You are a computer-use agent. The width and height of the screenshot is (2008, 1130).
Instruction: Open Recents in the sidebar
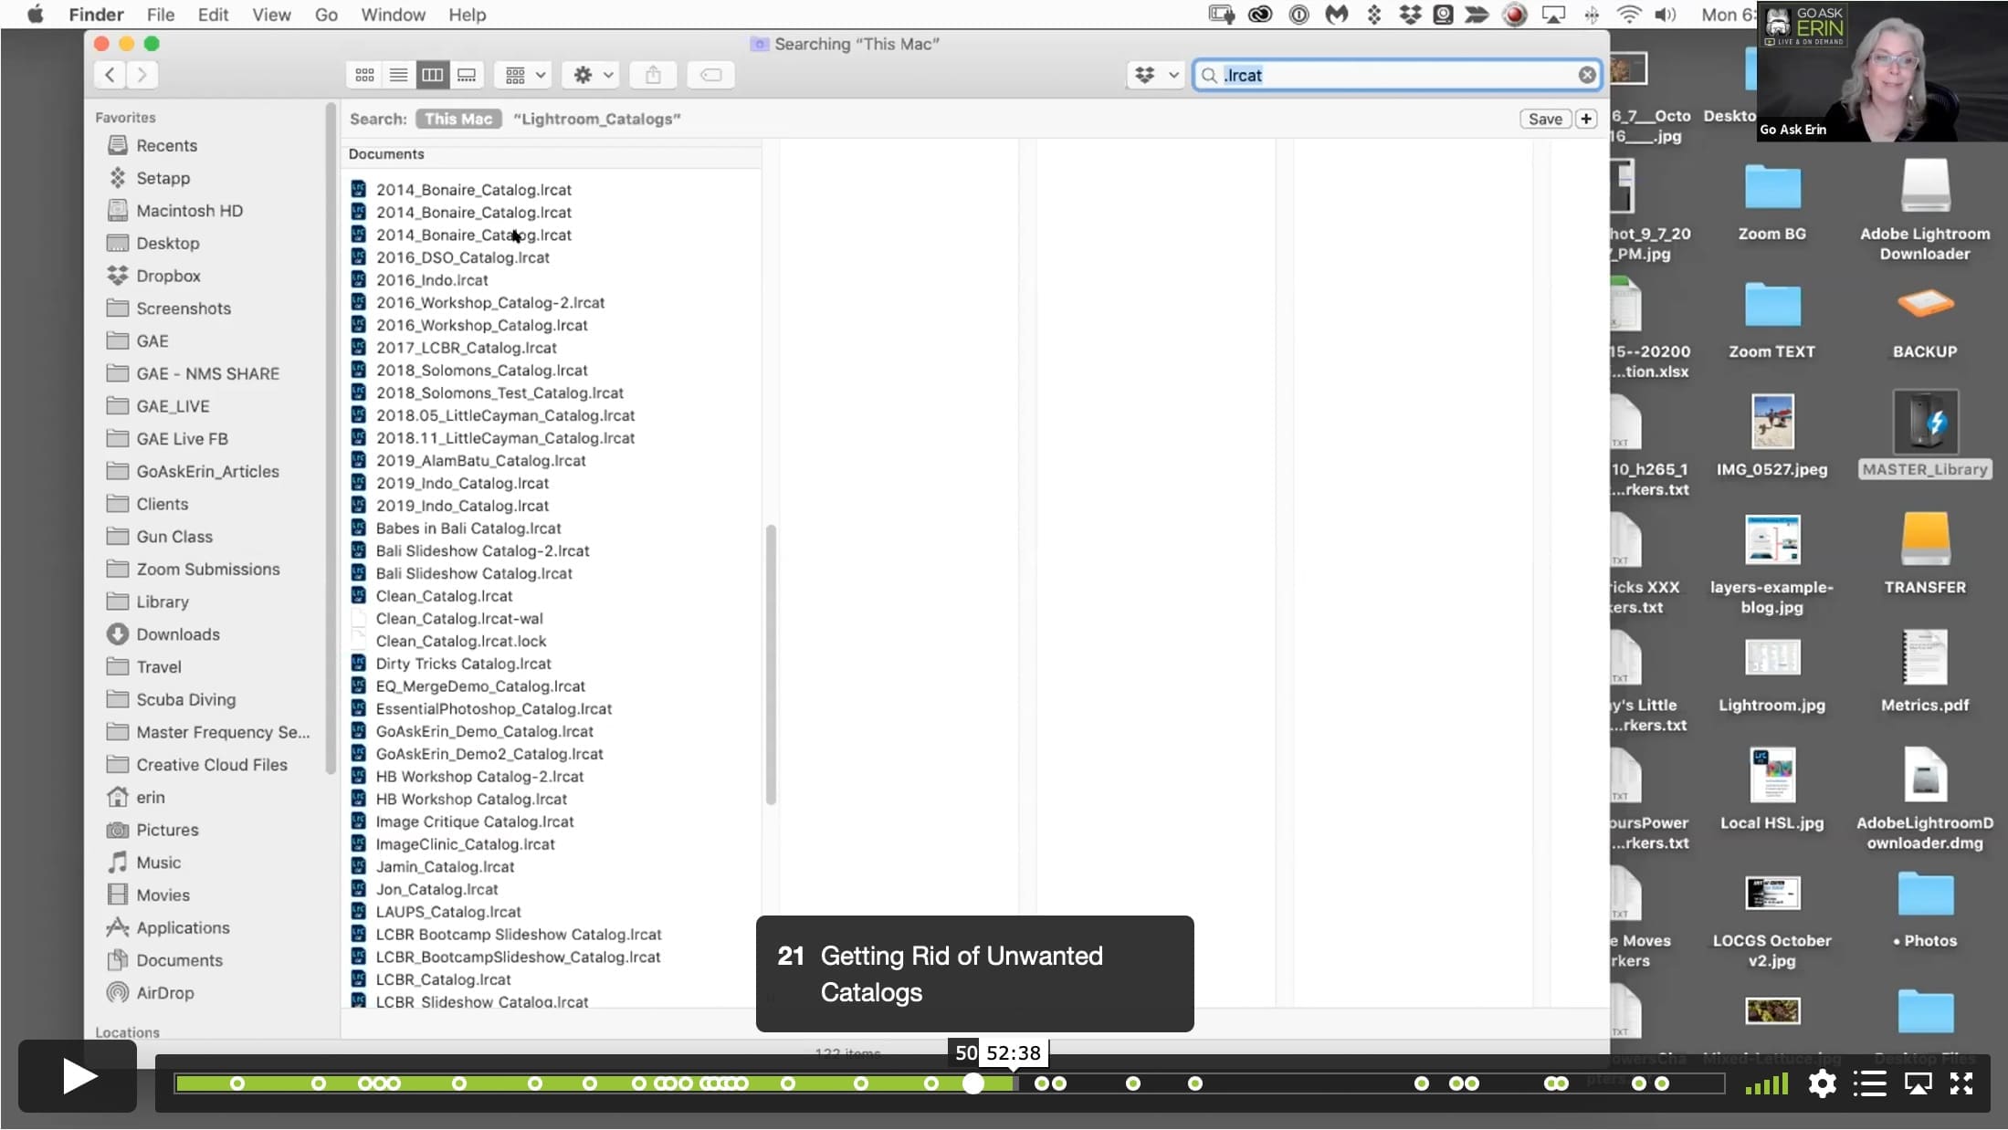166,145
